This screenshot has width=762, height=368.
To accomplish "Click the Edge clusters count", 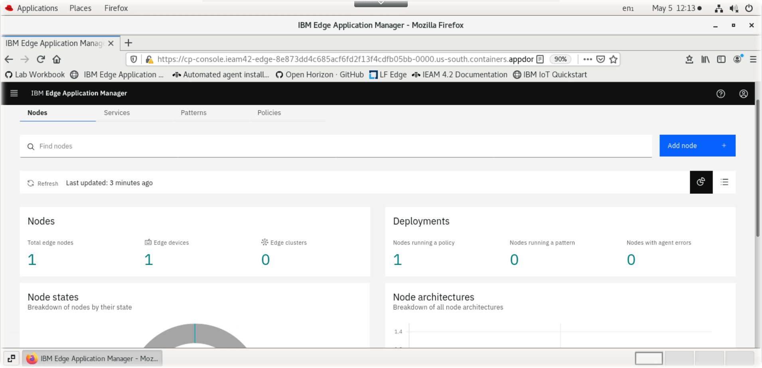I will [265, 260].
